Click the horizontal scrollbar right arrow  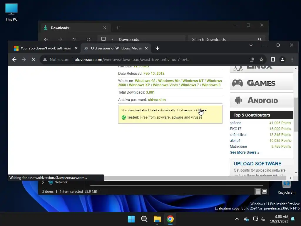coord(291,178)
